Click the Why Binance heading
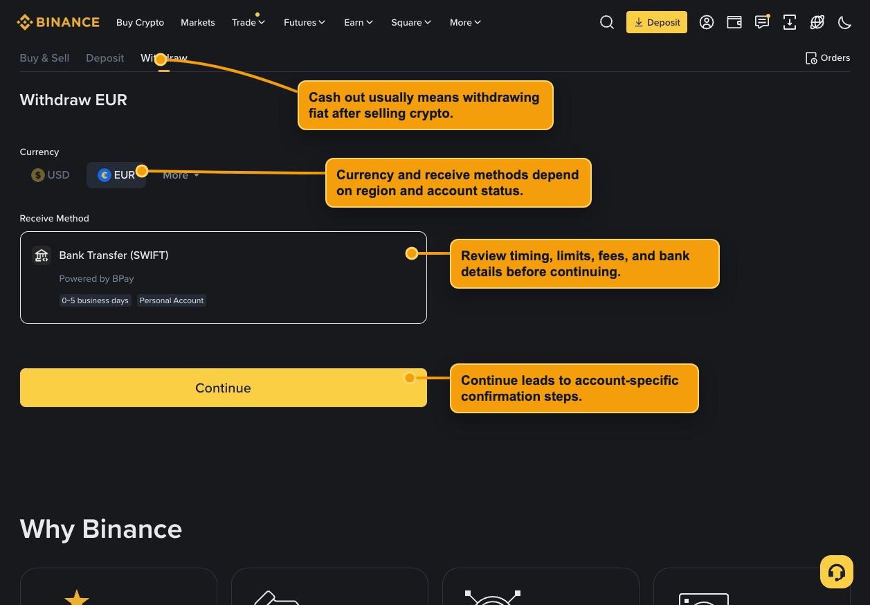 coord(101,529)
